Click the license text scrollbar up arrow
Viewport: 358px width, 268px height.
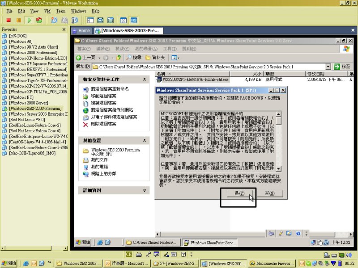pyautogui.click(x=278, y=114)
